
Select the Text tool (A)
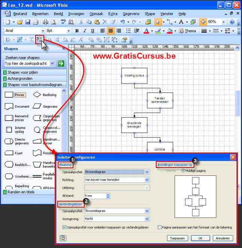(181, 22)
